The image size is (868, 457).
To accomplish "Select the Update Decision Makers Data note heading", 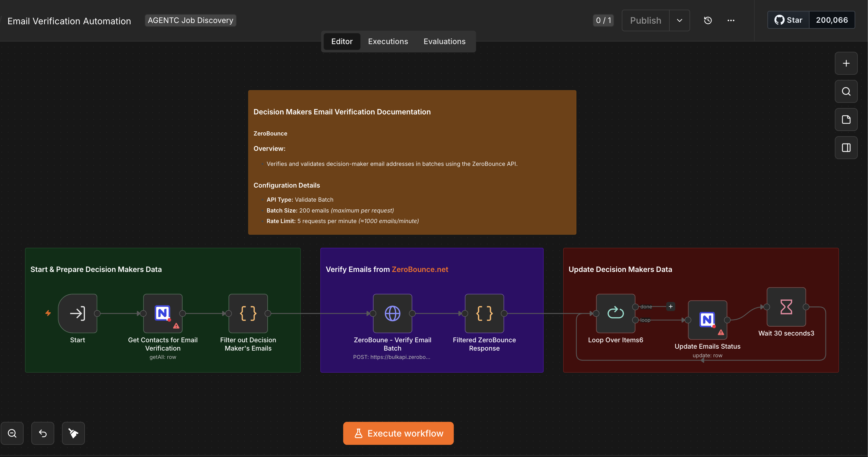I will (620, 269).
